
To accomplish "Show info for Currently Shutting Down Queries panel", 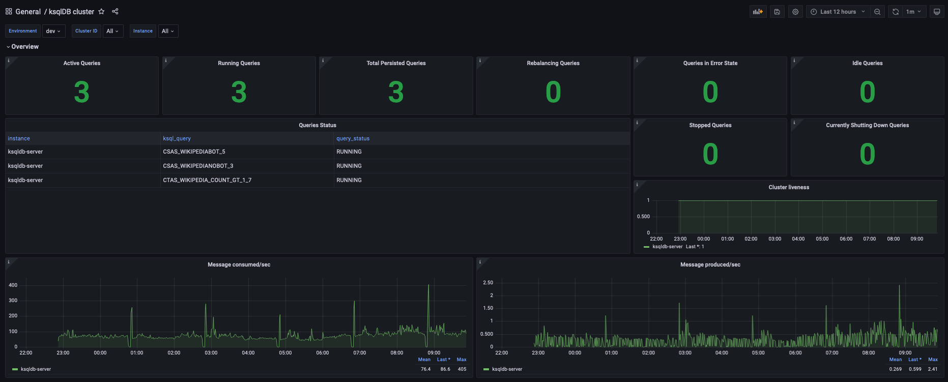I will coord(794,123).
